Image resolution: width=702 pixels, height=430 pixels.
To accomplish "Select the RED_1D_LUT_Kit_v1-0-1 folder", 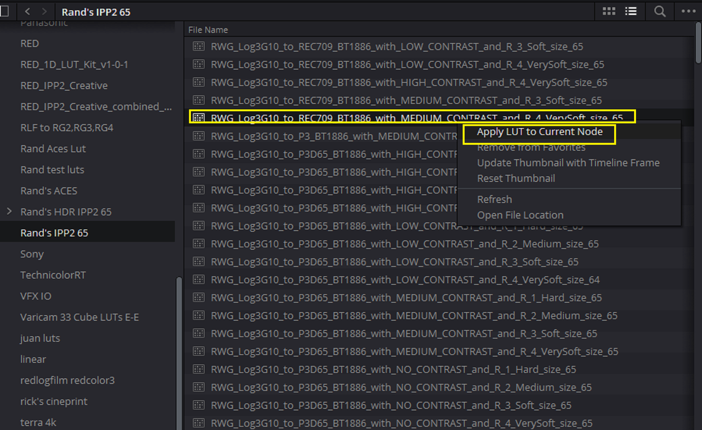I will [x=74, y=65].
